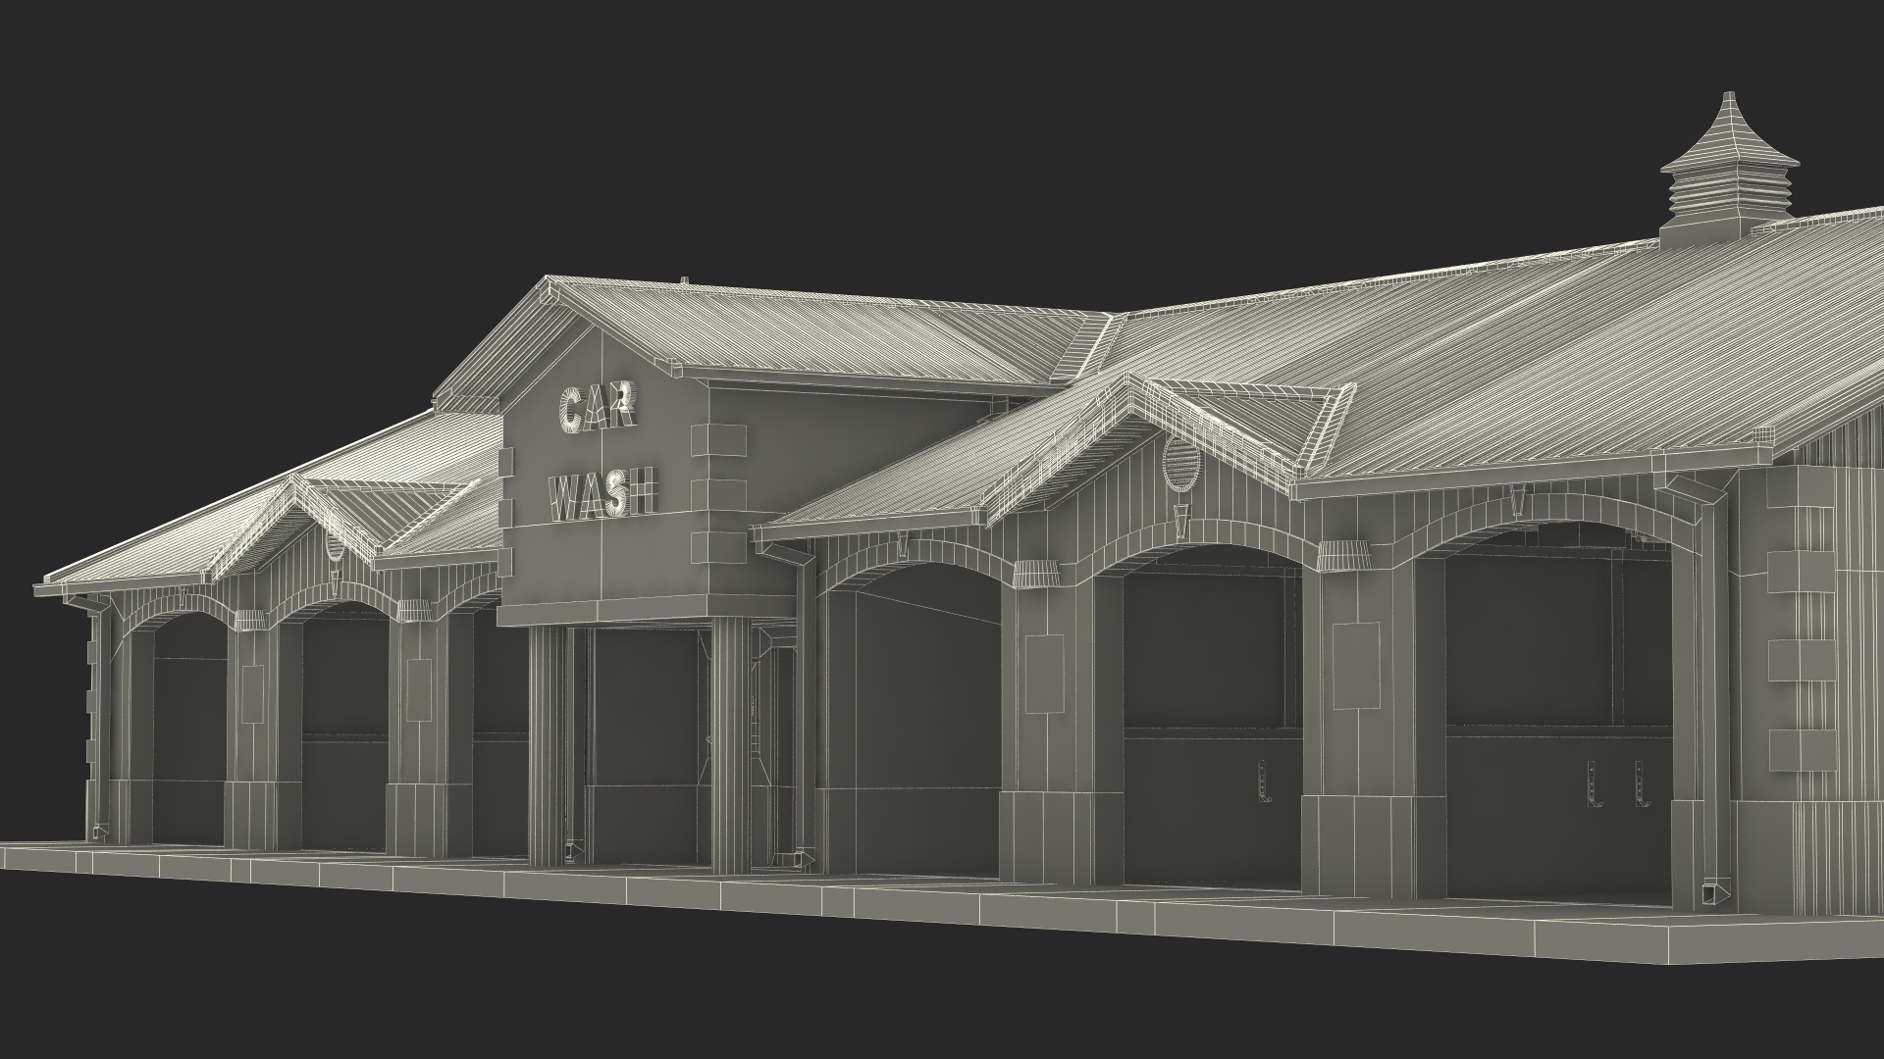Select the leftmost arched bay opening

point(188,726)
